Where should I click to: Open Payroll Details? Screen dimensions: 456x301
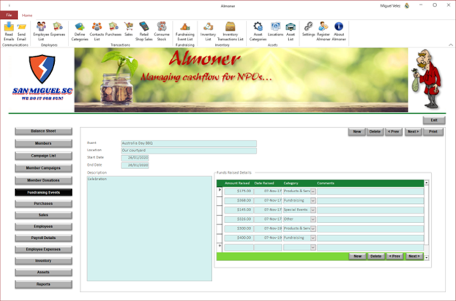coord(44,238)
